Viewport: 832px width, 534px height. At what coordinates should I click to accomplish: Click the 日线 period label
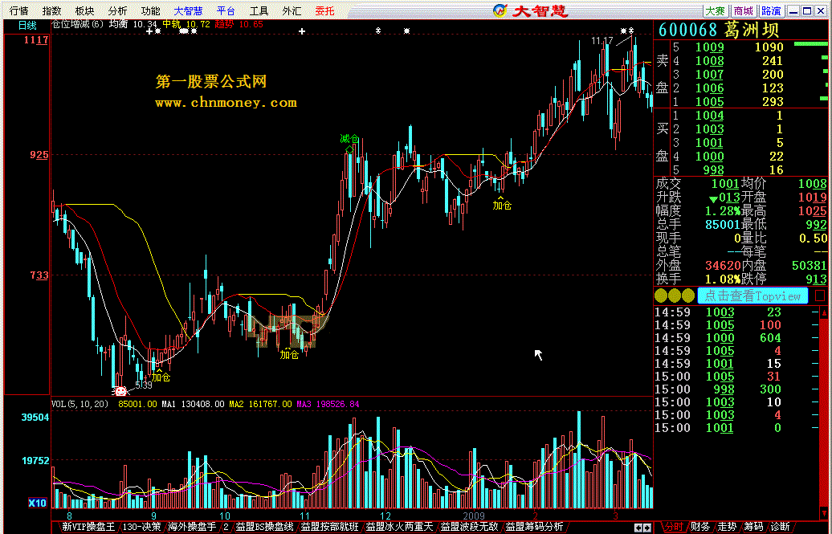tap(27, 26)
